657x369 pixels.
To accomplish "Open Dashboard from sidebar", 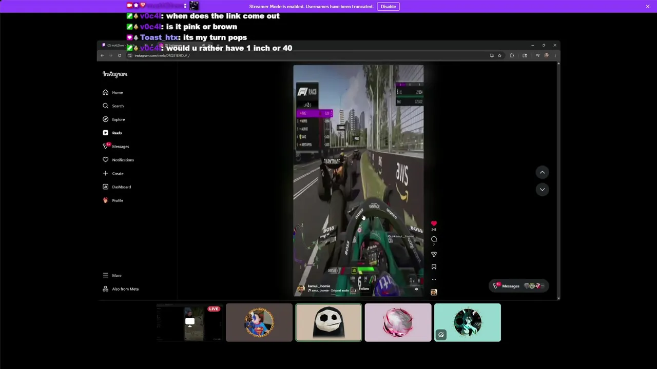I will 117,187.
